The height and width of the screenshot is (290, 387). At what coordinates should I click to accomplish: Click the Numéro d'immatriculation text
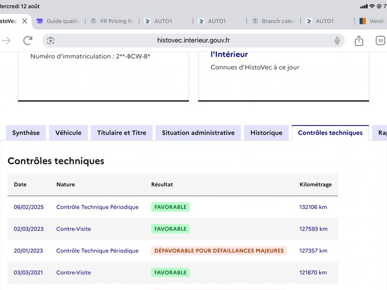(90, 57)
